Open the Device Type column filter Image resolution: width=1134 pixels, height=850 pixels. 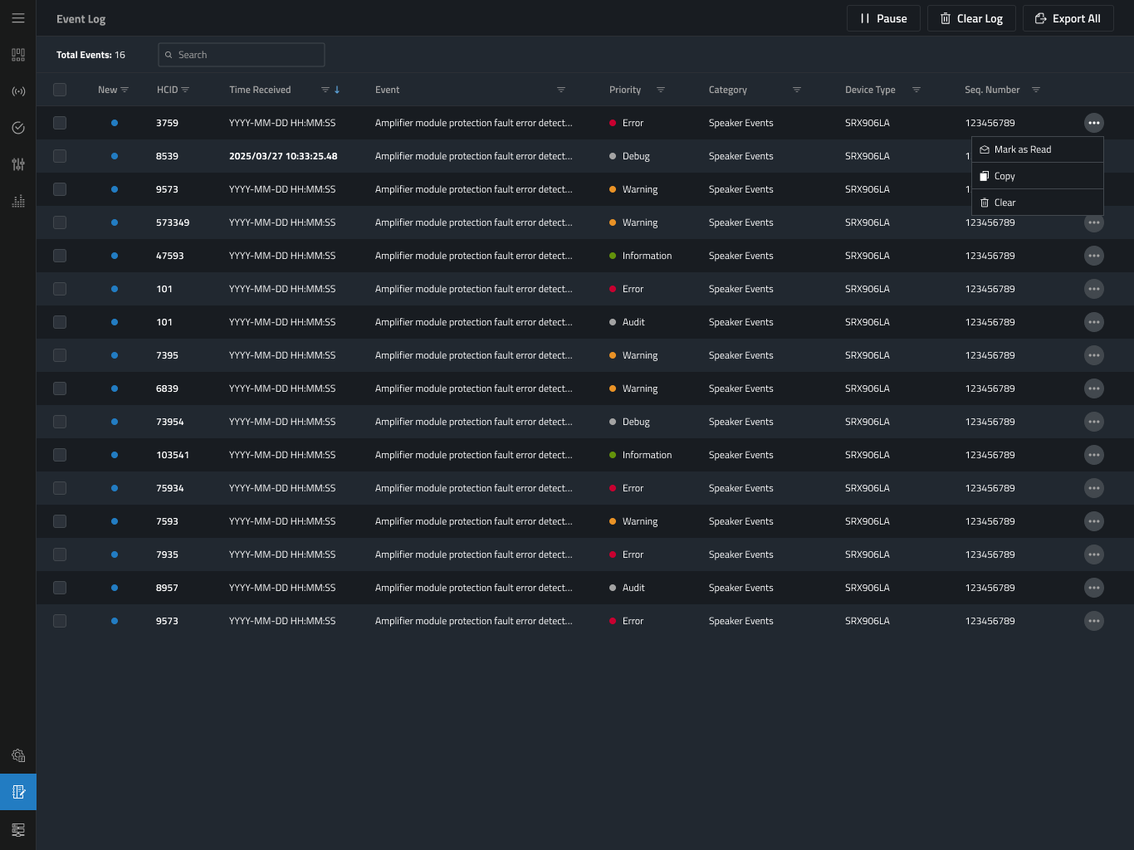click(916, 90)
